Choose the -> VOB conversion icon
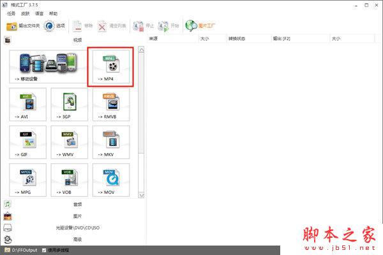This screenshot has width=383, height=255. (x=70, y=180)
